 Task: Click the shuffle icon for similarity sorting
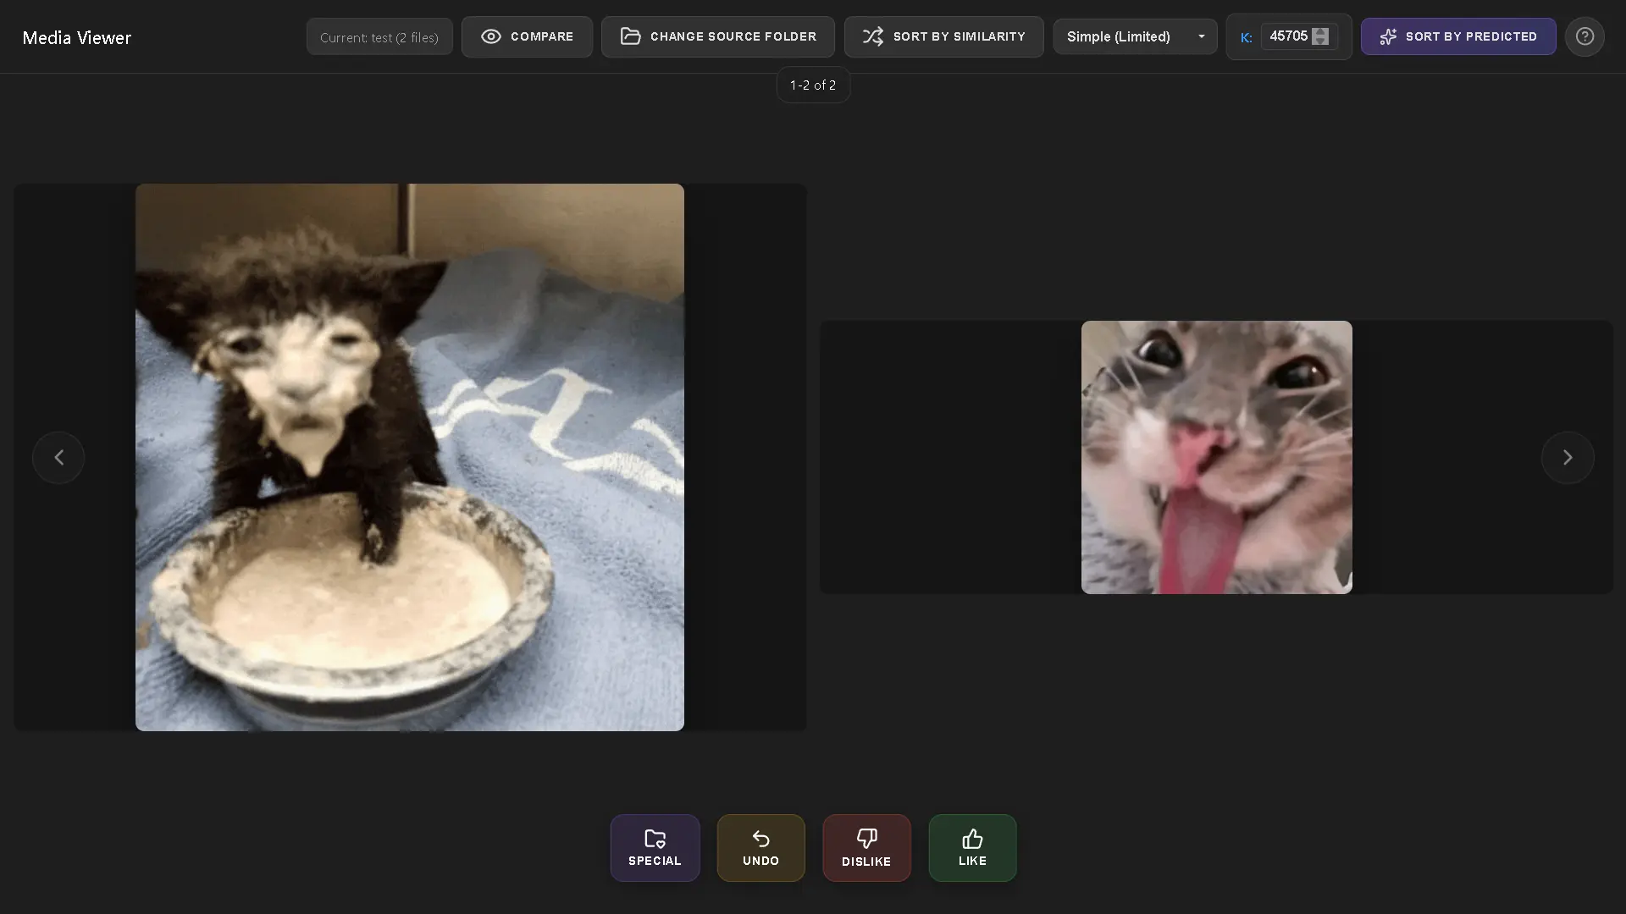point(875,36)
